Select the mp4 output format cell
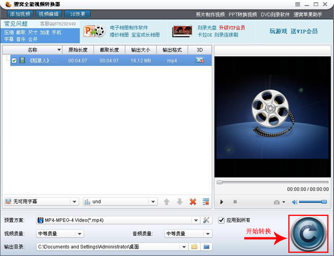The height and width of the screenshot is (256, 334). pos(172,61)
